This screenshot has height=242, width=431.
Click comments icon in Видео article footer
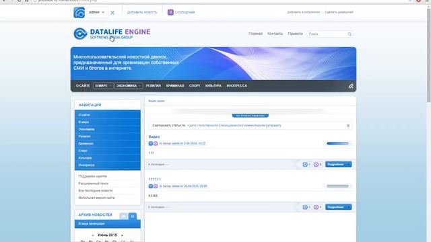click(316, 164)
